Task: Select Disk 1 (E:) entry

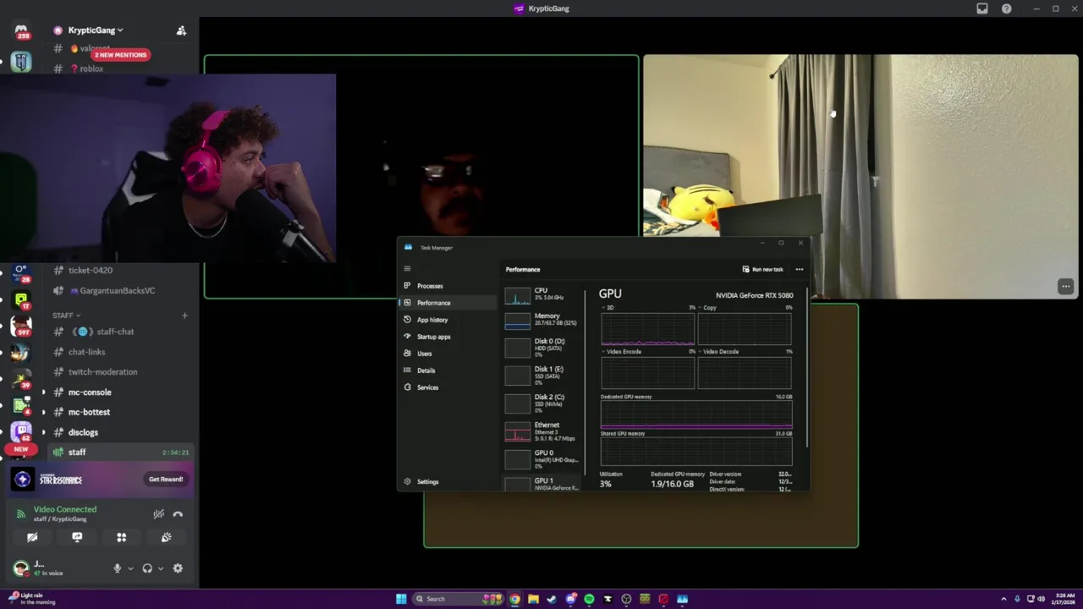Action: pyautogui.click(x=542, y=375)
